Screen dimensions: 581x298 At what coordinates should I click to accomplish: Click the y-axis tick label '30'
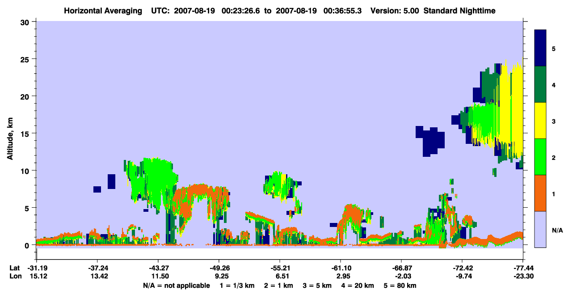(x=26, y=22)
